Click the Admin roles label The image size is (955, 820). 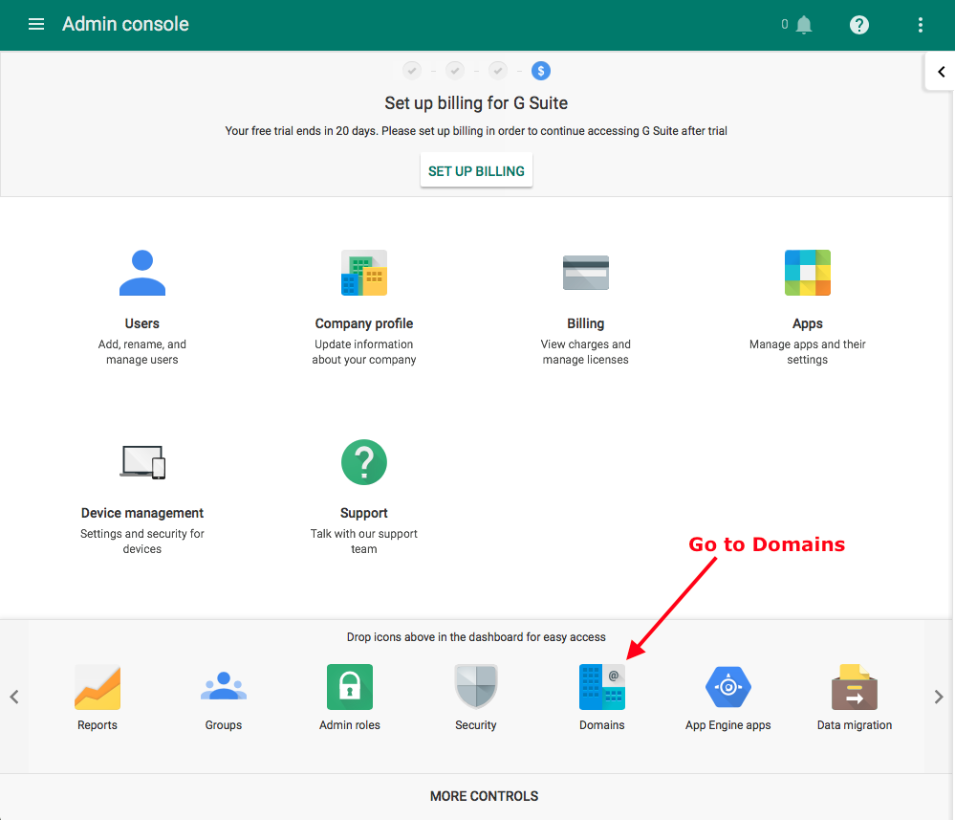click(350, 725)
